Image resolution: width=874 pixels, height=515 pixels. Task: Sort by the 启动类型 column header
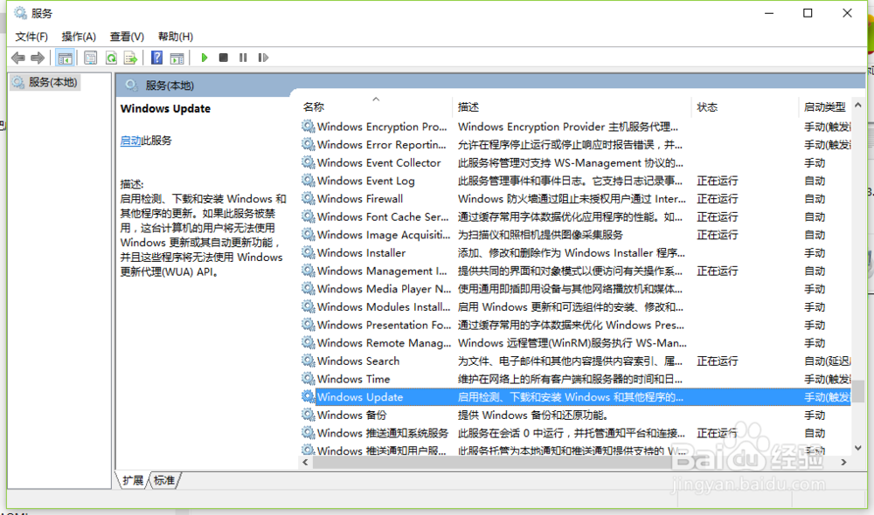(824, 106)
